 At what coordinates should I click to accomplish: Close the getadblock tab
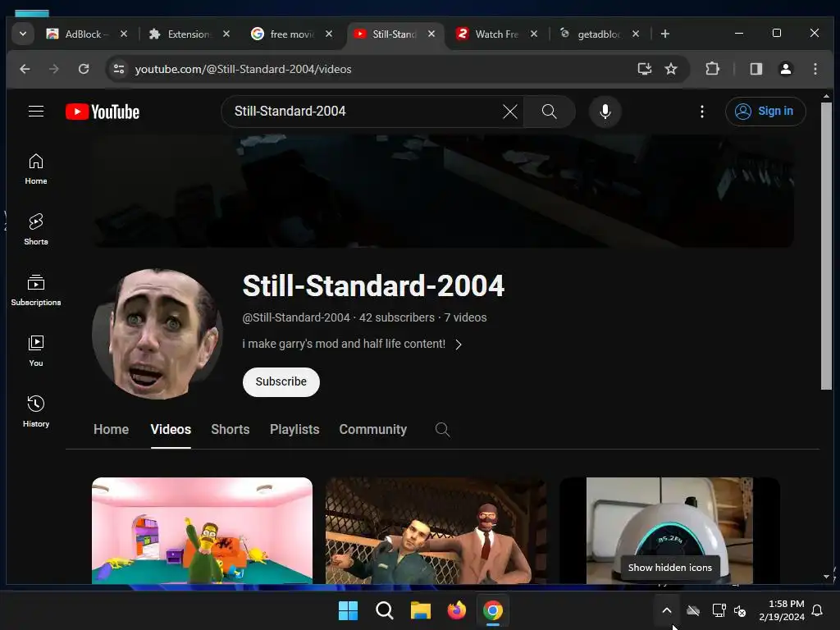point(636,34)
